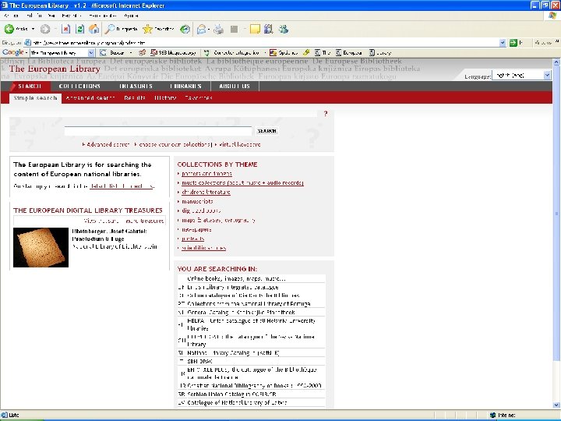
Task: Click the Google toolbar spell check icon
Action: (206, 53)
